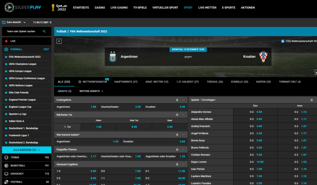317x185 pixels.
Task: Collapse the Endergebnis market chevron
Action: point(183,100)
